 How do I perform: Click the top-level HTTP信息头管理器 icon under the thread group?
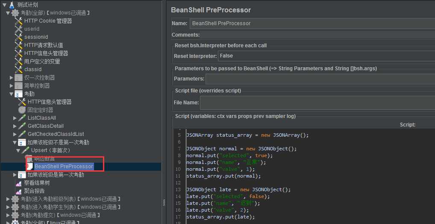click(18, 53)
